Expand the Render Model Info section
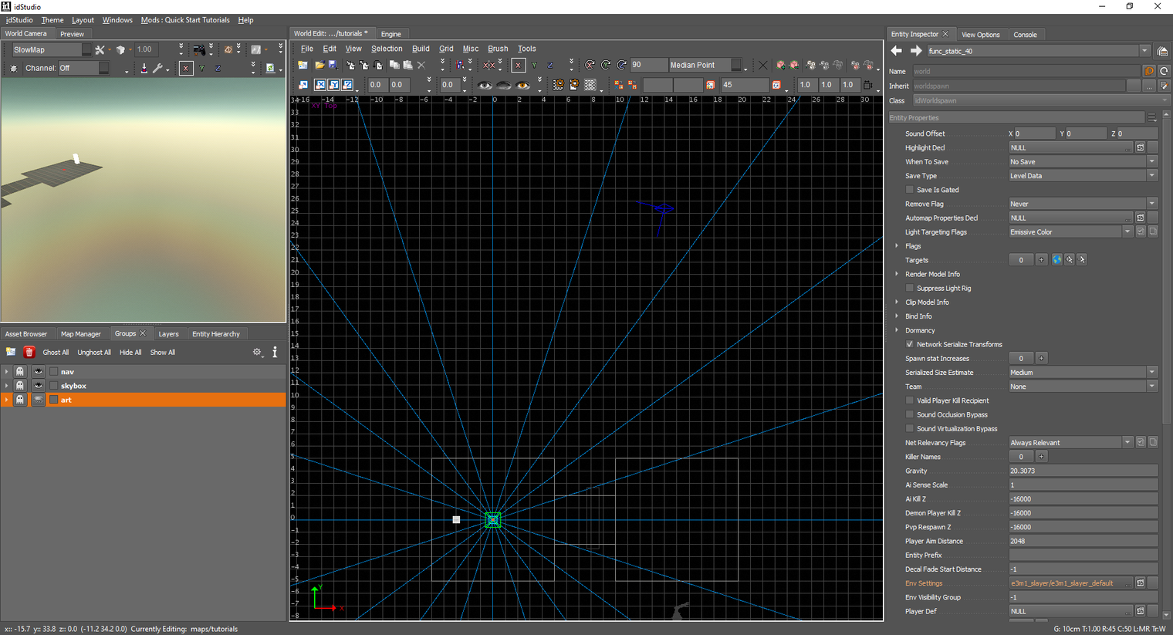The height and width of the screenshot is (635, 1173). (x=897, y=274)
